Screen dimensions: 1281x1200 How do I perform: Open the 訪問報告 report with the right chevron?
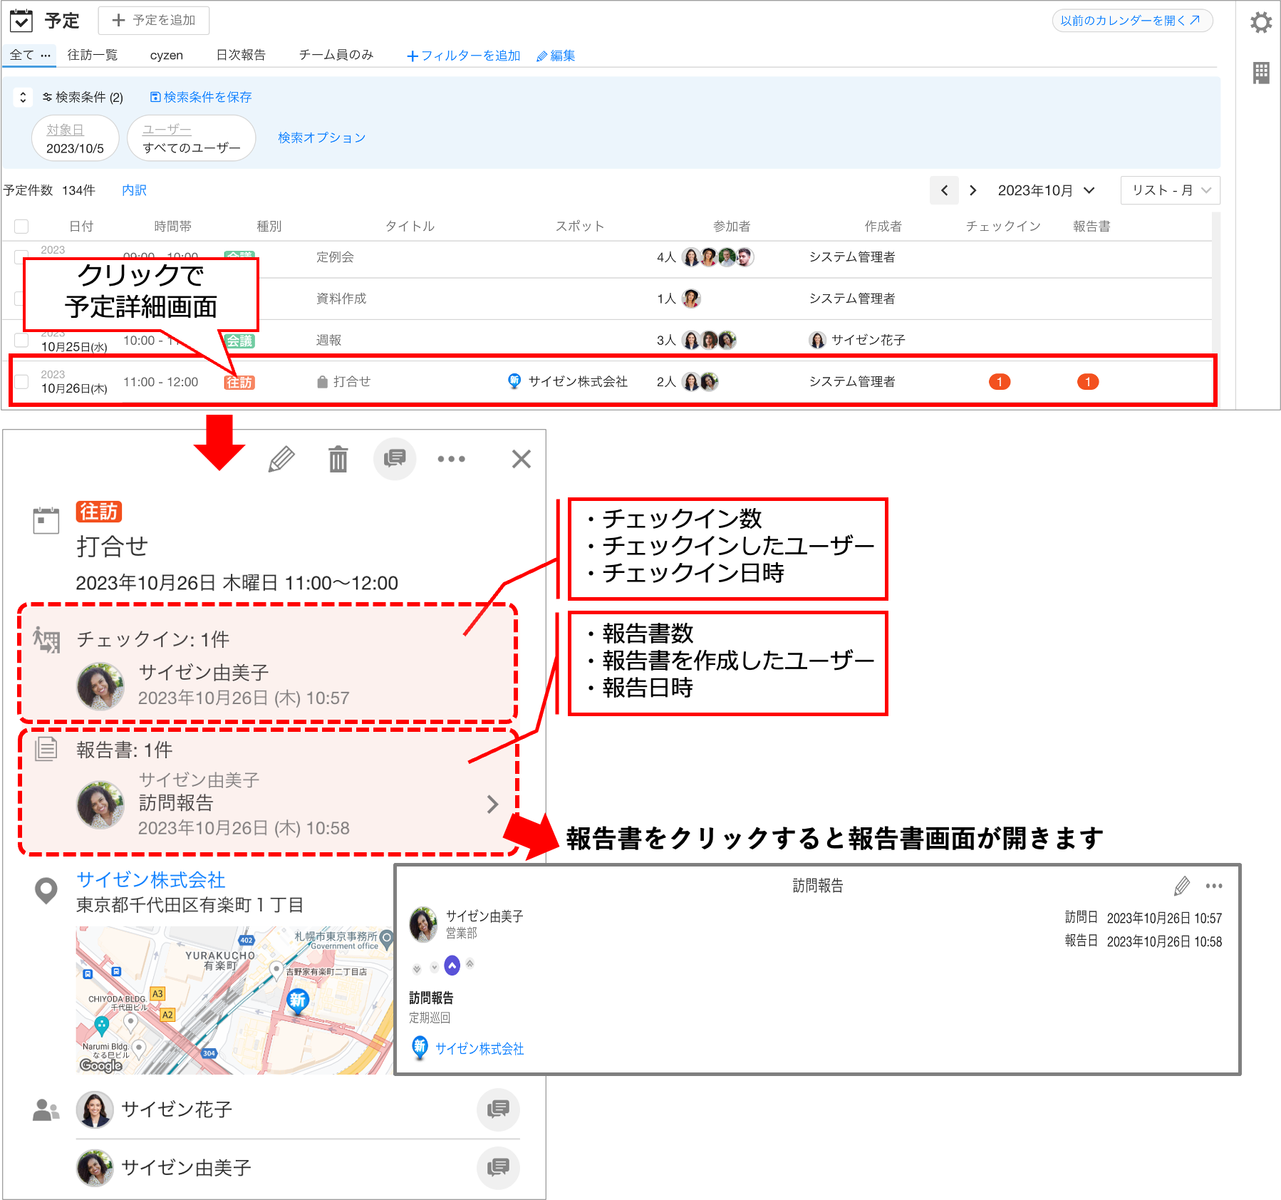point(492,804)
